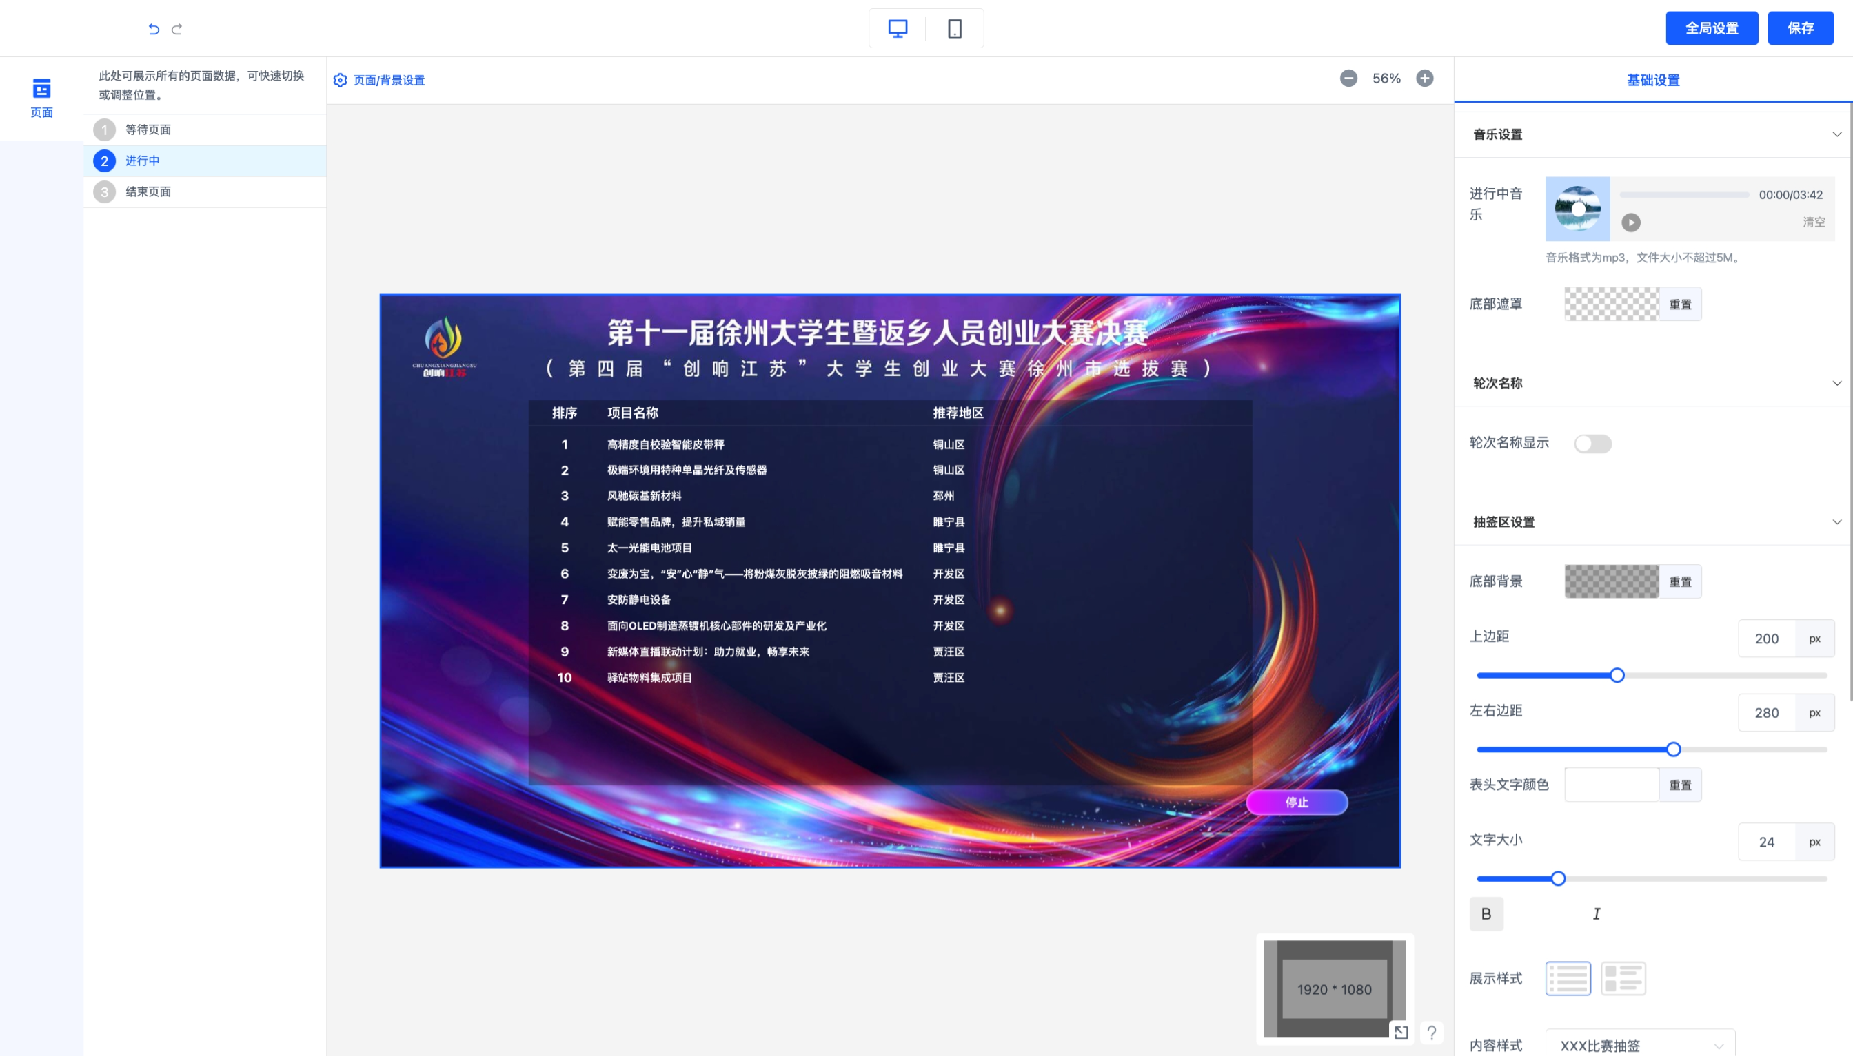1853x1056 pixels.
Task: Click table row 安防静电设备
Action: (890, 600)
